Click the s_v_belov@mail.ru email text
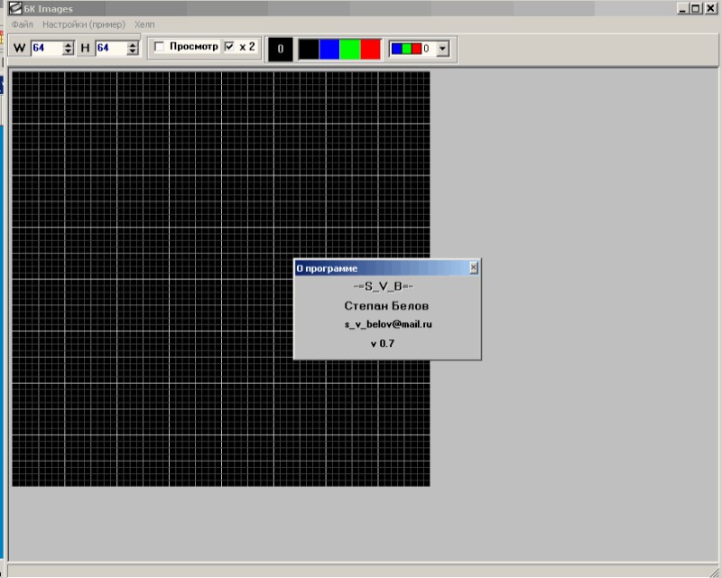This screenshot has height=578, width=722. [x=388, y=324]
